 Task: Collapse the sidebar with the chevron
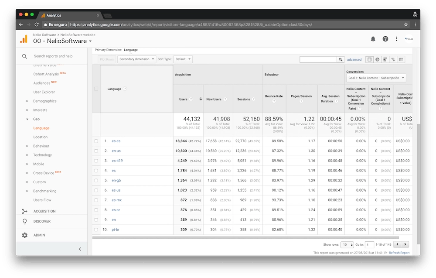pyautogui.click(x=80, y=249)
